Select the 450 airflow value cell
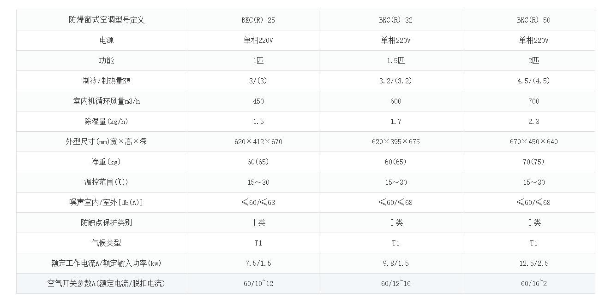The image size is (611, 304). (258, 101)
